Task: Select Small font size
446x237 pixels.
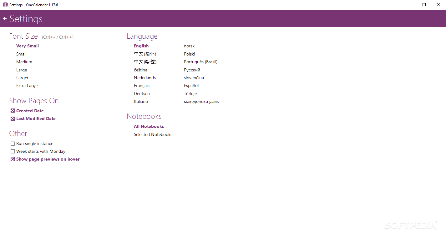Action: (x=21, y=54)
